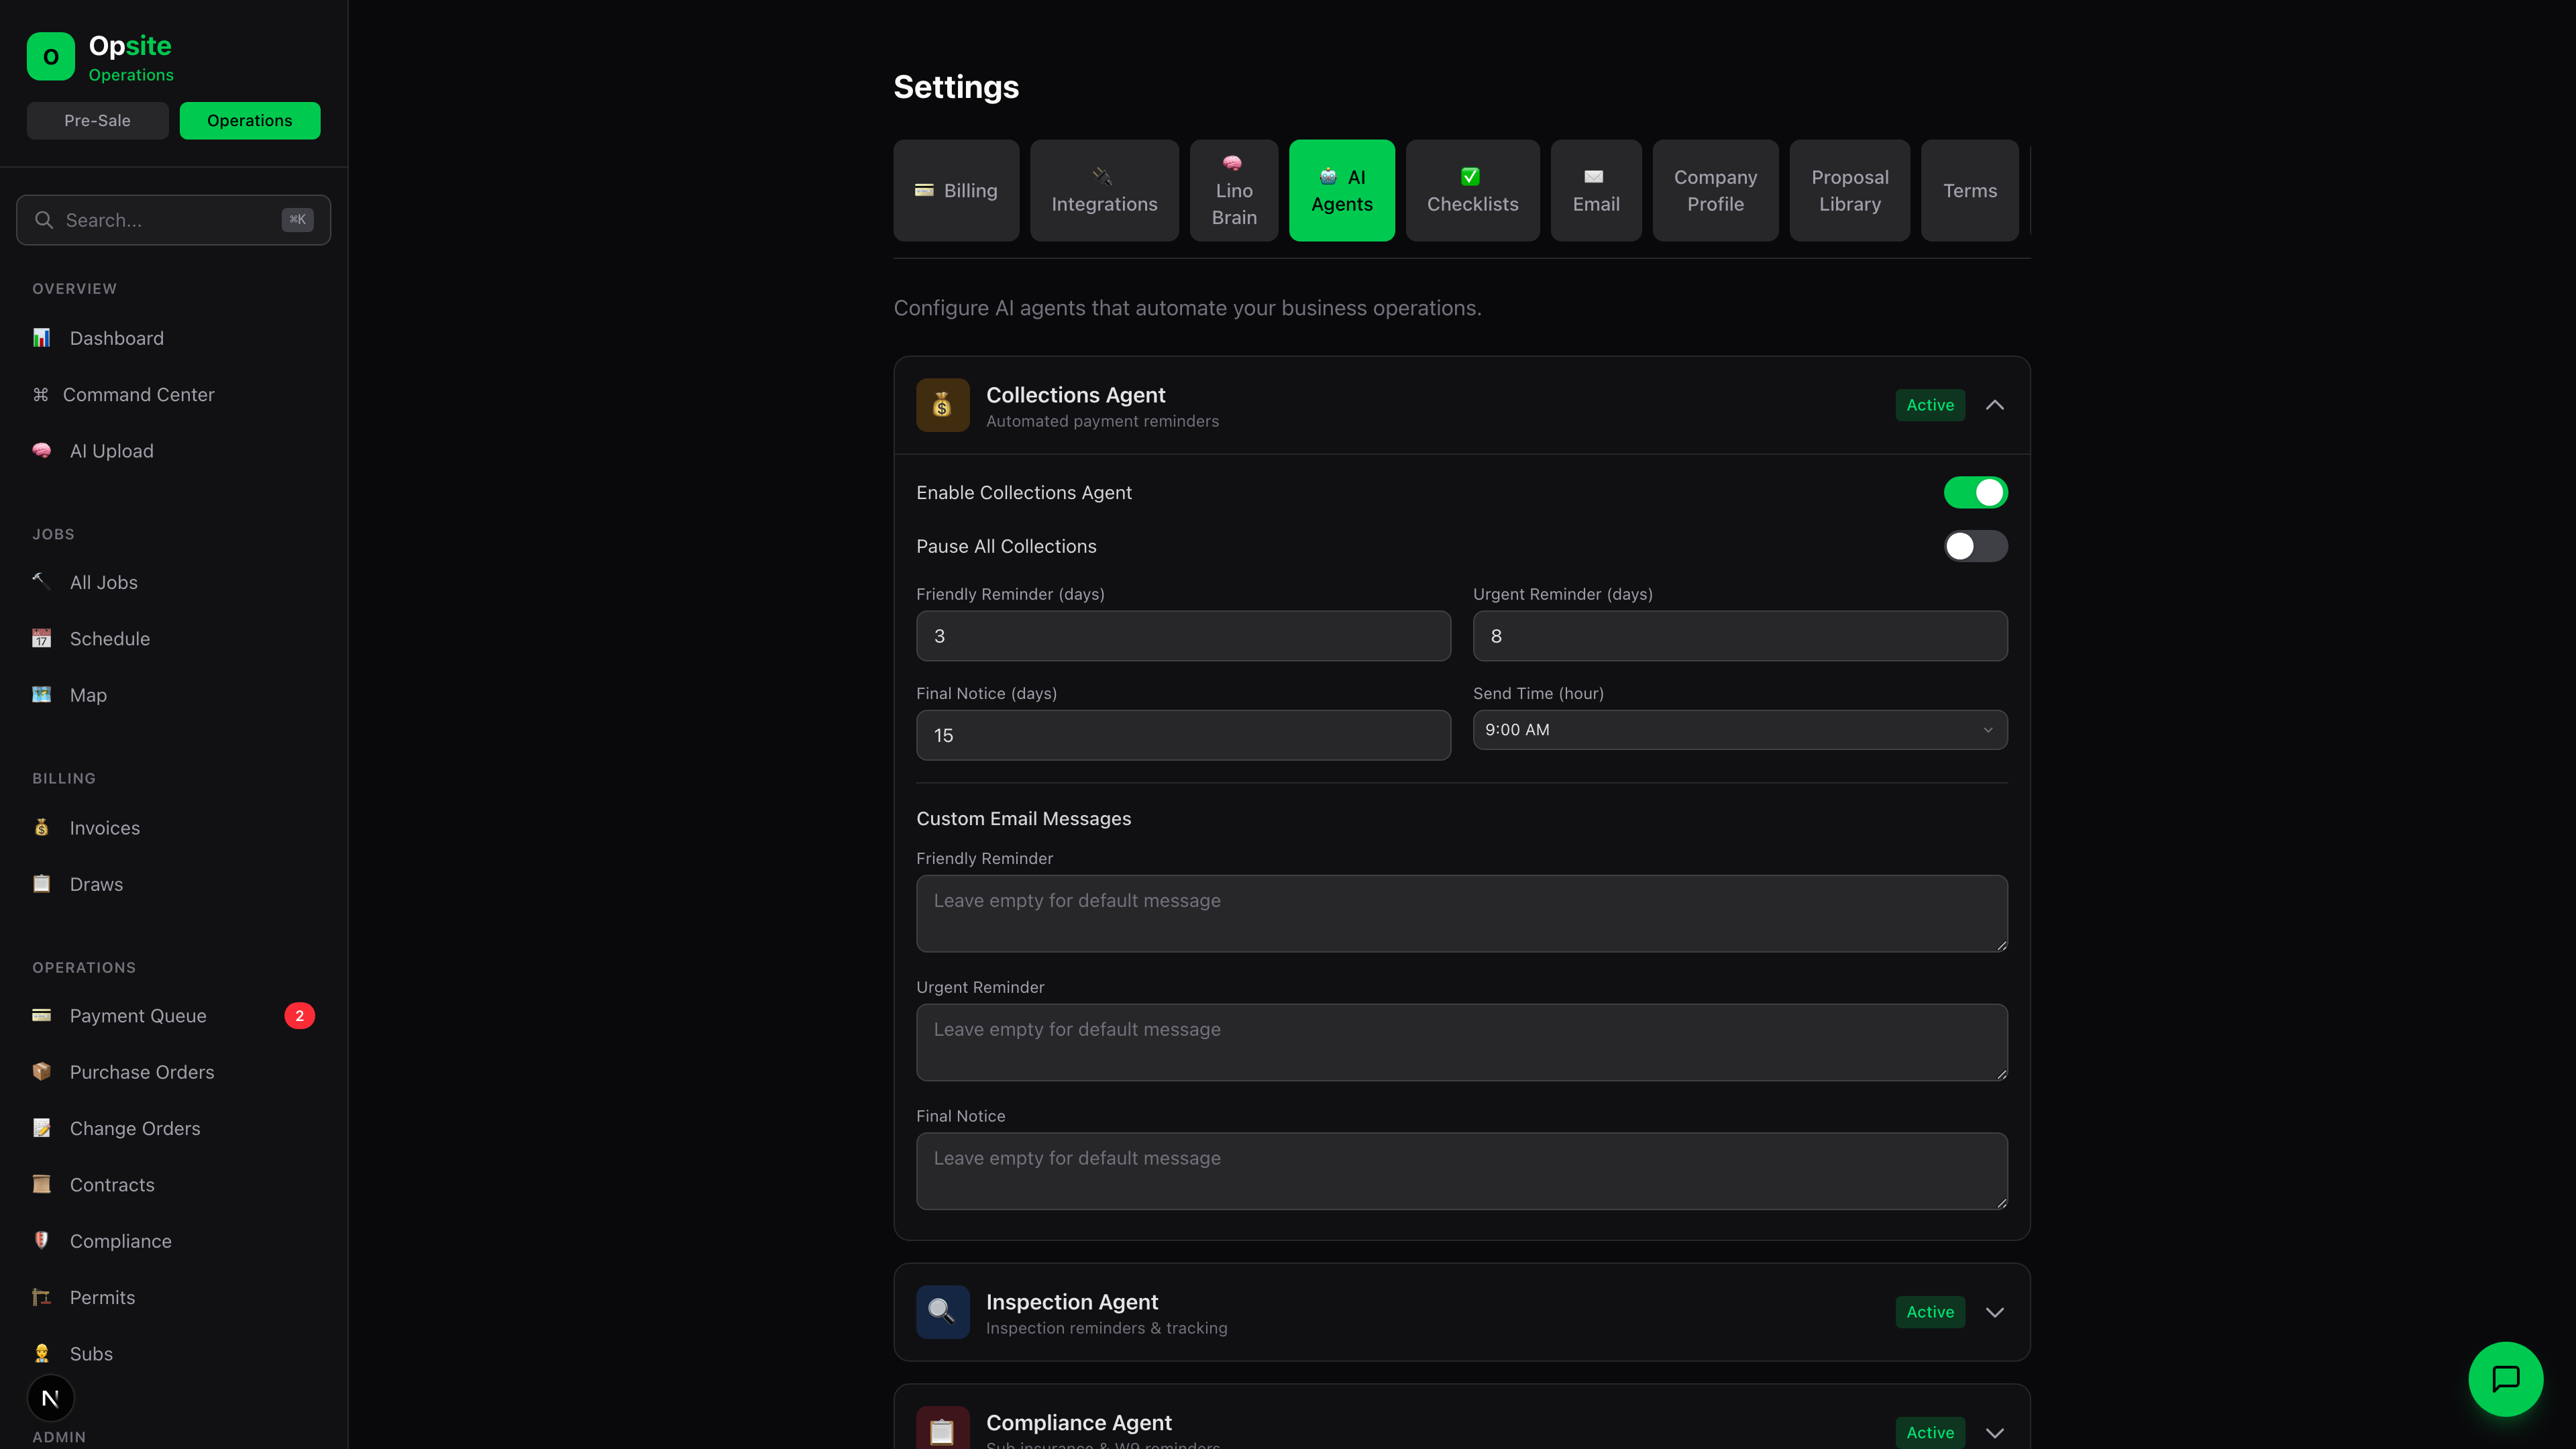
Task: Open the chat bubble widget
Action: click(2506, 1379)
